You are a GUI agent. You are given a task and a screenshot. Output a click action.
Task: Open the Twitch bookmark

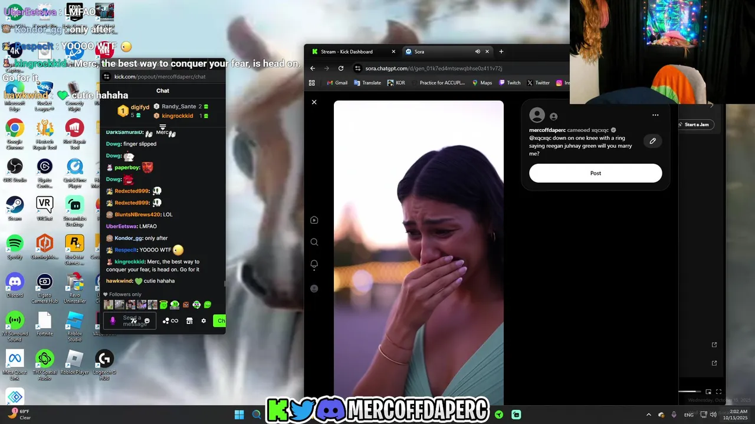click(x=510, y=83)
